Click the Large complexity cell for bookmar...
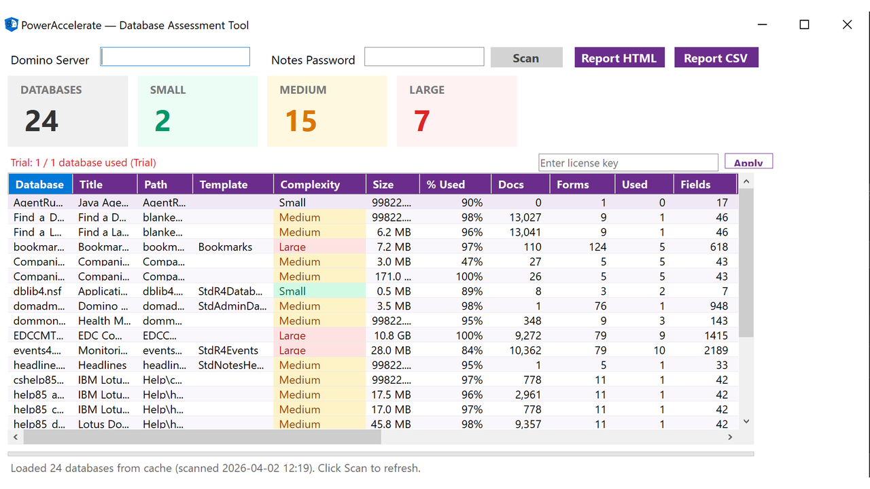Screen dimensions: 870x489 [x=319, y=247]
